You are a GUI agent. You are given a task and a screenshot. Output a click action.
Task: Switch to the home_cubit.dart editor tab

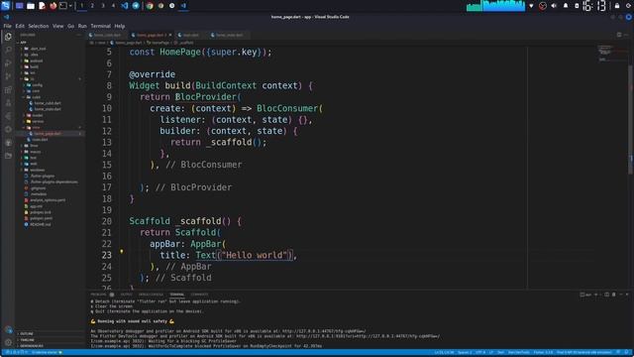[107, 36]
